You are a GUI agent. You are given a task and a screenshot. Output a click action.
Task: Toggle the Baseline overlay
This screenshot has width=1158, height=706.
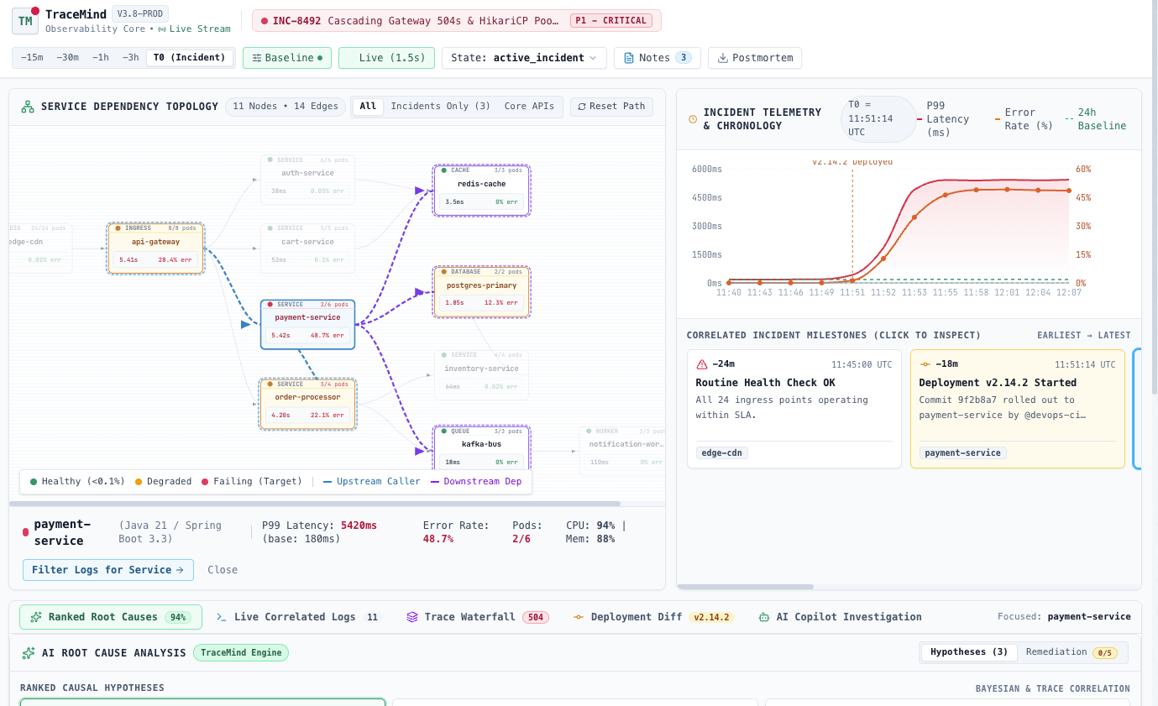pos(286,58)
